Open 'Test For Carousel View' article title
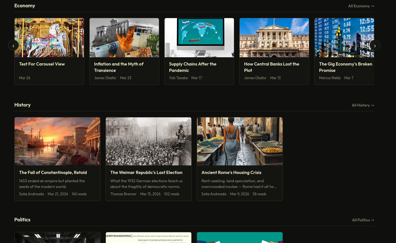The height and width of the screenshot is (243, 396). 42,64
